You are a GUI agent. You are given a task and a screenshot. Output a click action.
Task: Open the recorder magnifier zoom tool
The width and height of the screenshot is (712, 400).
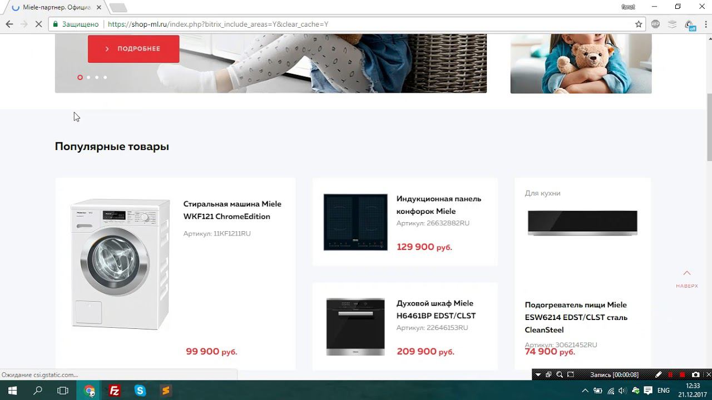tap(560, 375)
